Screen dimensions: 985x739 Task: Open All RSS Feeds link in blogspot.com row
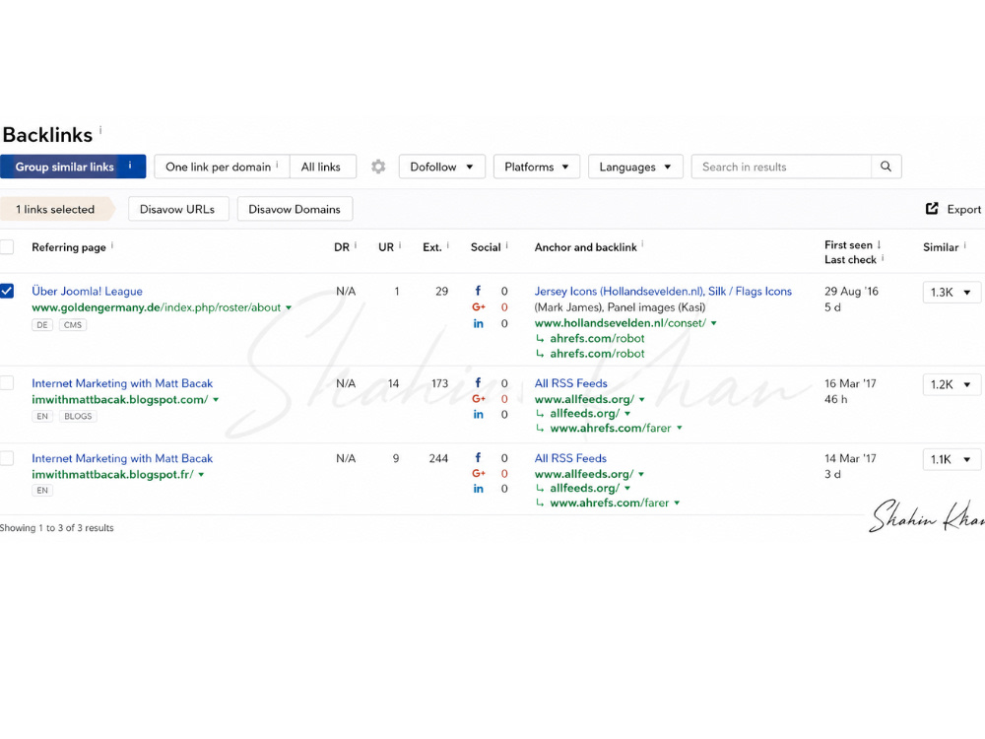571,383
